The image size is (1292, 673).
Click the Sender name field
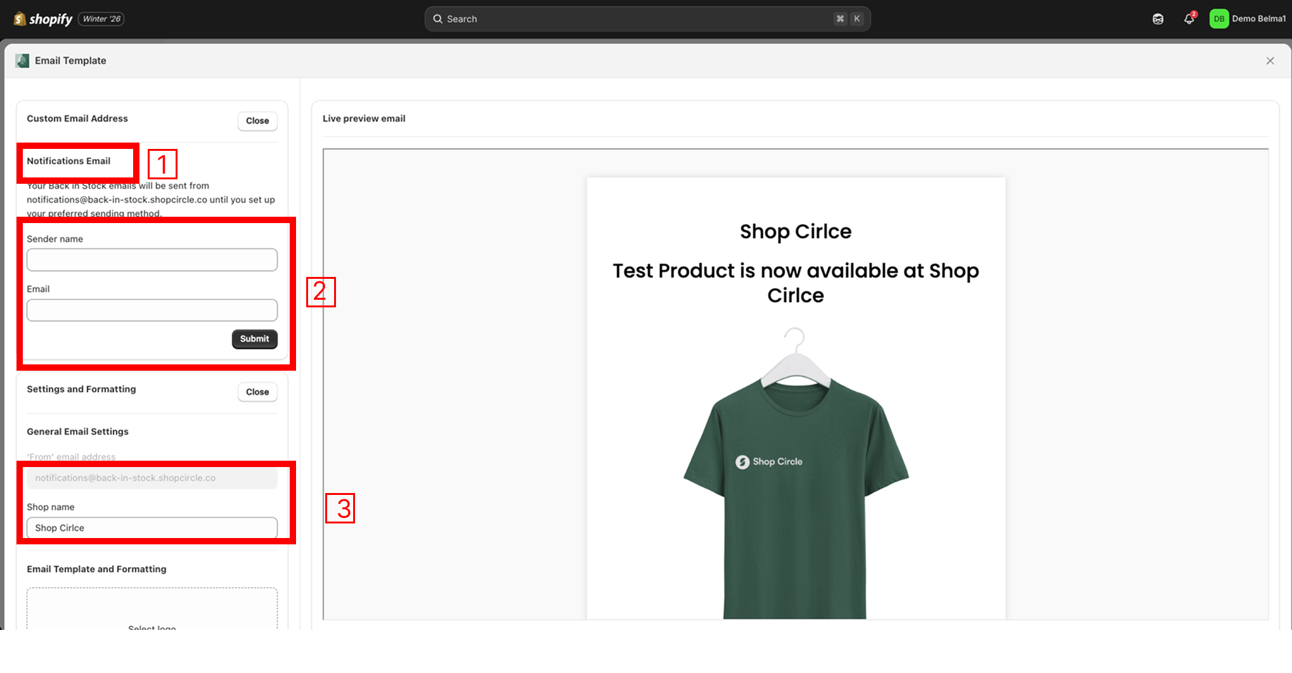click(152, 260)
